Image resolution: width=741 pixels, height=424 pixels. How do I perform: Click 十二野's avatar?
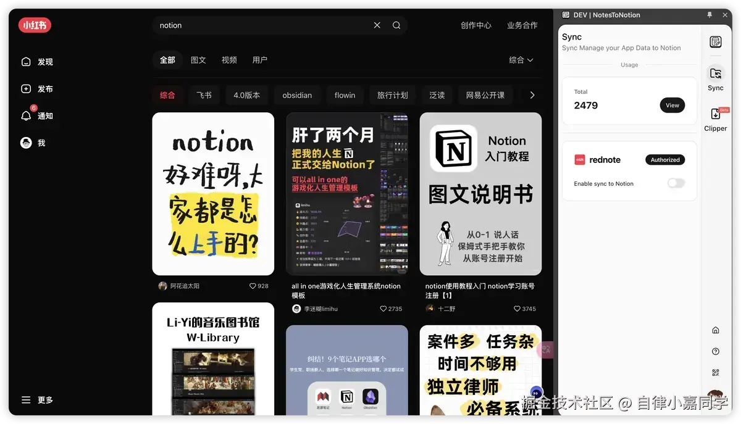tap(430, 309)
